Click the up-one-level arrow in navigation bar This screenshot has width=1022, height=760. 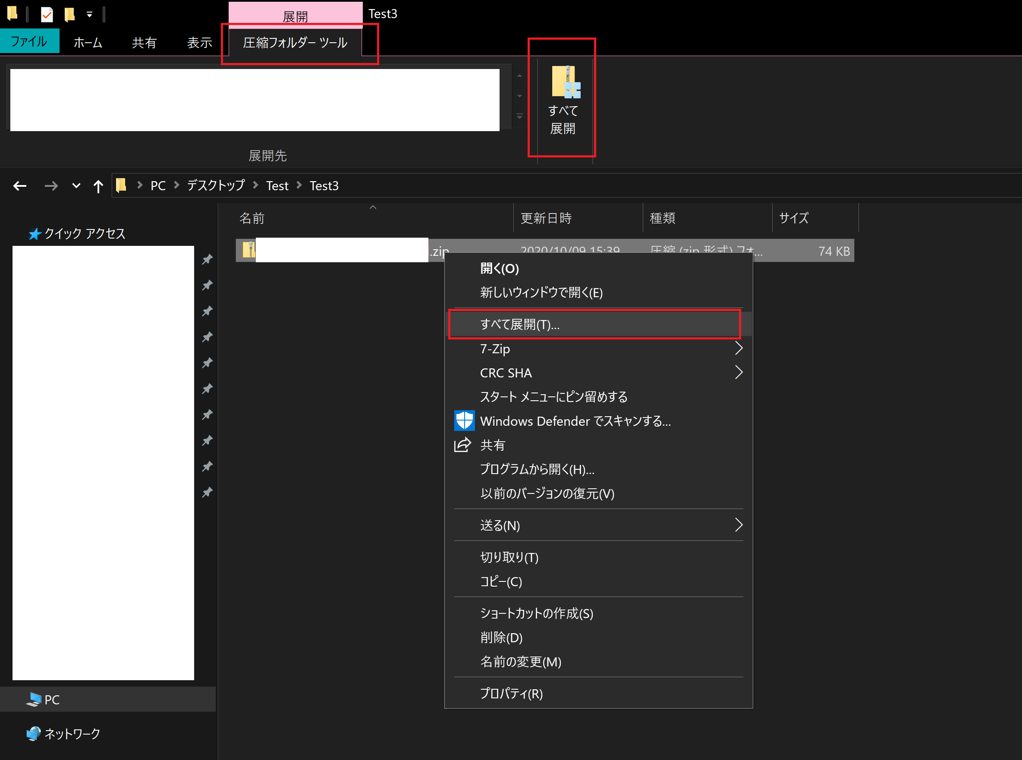pyautogui.click(x=97, y=185)
